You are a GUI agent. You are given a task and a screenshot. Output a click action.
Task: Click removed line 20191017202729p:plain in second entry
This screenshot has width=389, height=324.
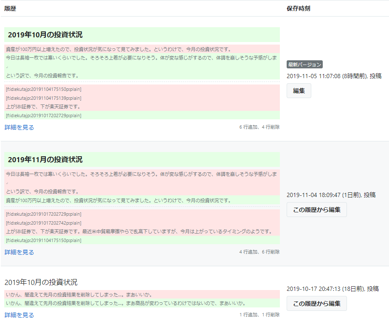(142, 214)
